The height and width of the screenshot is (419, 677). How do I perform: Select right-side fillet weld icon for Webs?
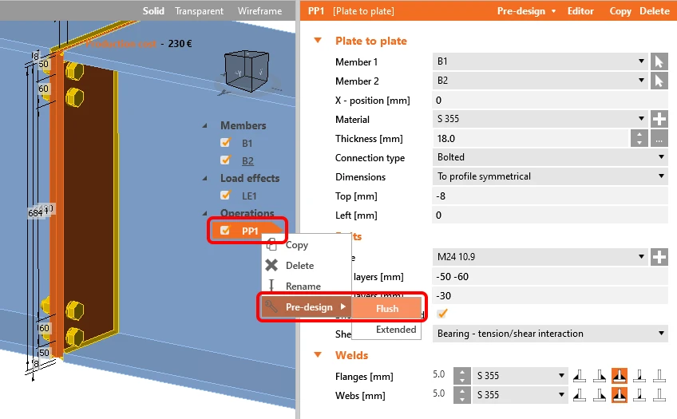click(x=600, y=395)
